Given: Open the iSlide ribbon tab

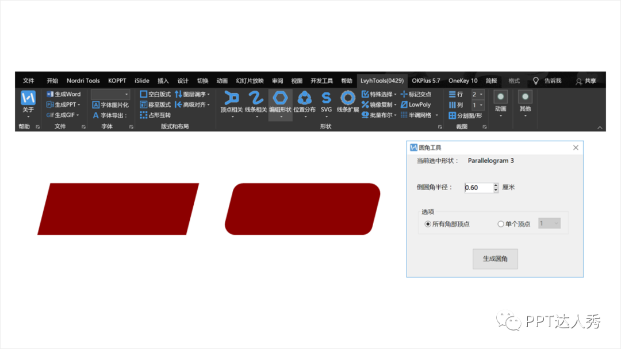Looking at the screenshot, I should (142, 81).
